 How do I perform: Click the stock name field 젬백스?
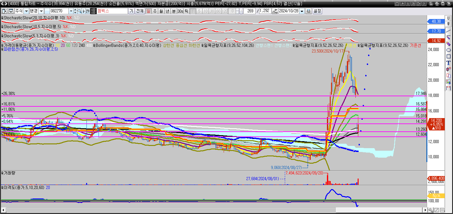tap(112, 11)
